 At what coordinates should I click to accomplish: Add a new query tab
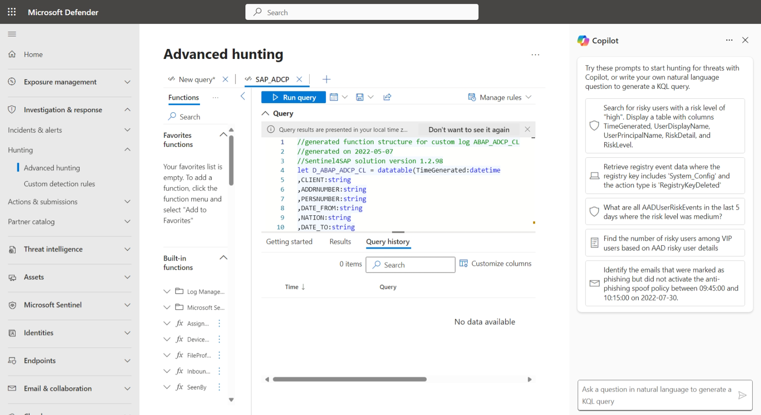[x=327, y=79]
